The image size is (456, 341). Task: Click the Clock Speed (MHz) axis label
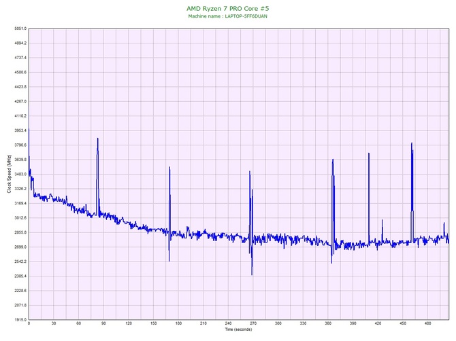tap(9, 174)
